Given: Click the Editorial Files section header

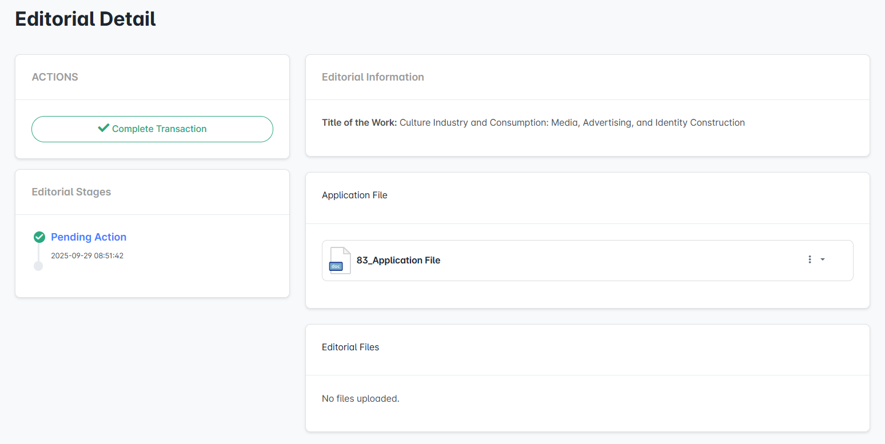Looking at the screenshot, I should pos(350,347).
